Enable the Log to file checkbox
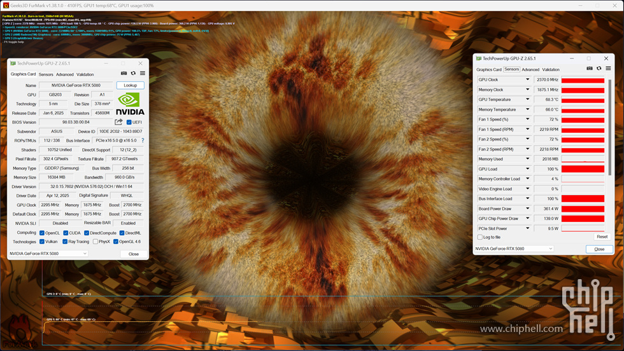Screen dimensions: 624x351 (480, 237)
